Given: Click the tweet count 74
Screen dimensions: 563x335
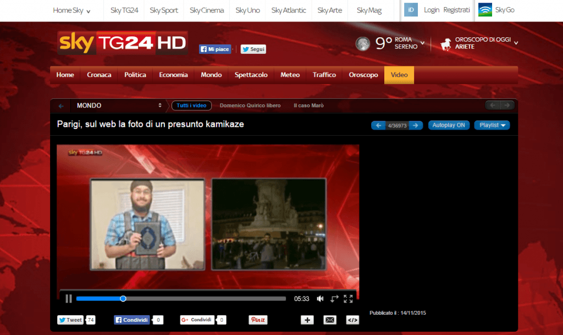Looking at the screenshot, I should click(x=91, y=320).
